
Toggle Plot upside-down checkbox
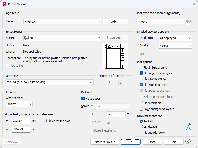(x=141, y=132)
